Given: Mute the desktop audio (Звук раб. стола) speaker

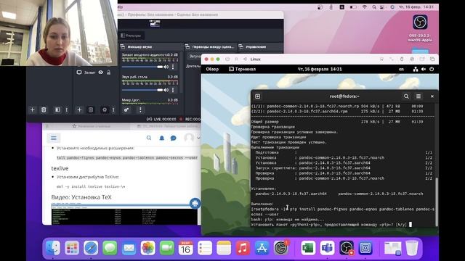Looking at the screenshot, I should (166, 90).
